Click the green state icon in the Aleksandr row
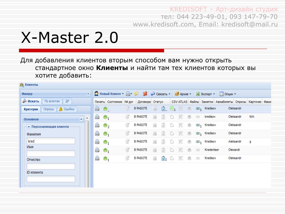285x214 pixels. (x=105, y=142)
